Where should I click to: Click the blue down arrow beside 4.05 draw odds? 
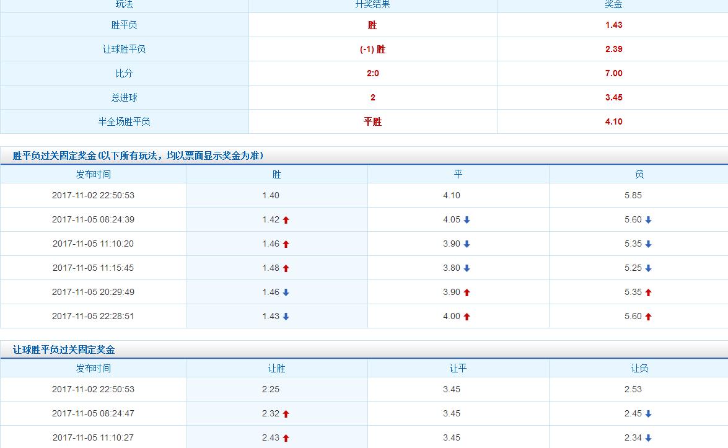[x=467, y=219]
